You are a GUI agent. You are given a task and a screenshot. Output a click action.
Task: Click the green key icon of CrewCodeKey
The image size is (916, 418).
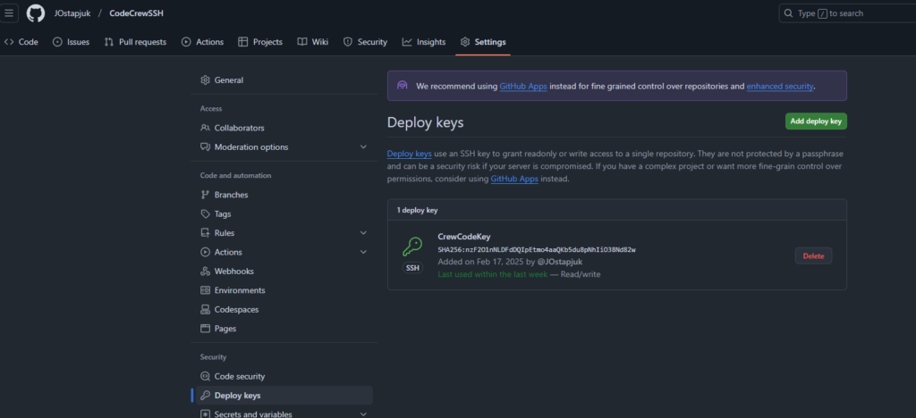(412, 247)
